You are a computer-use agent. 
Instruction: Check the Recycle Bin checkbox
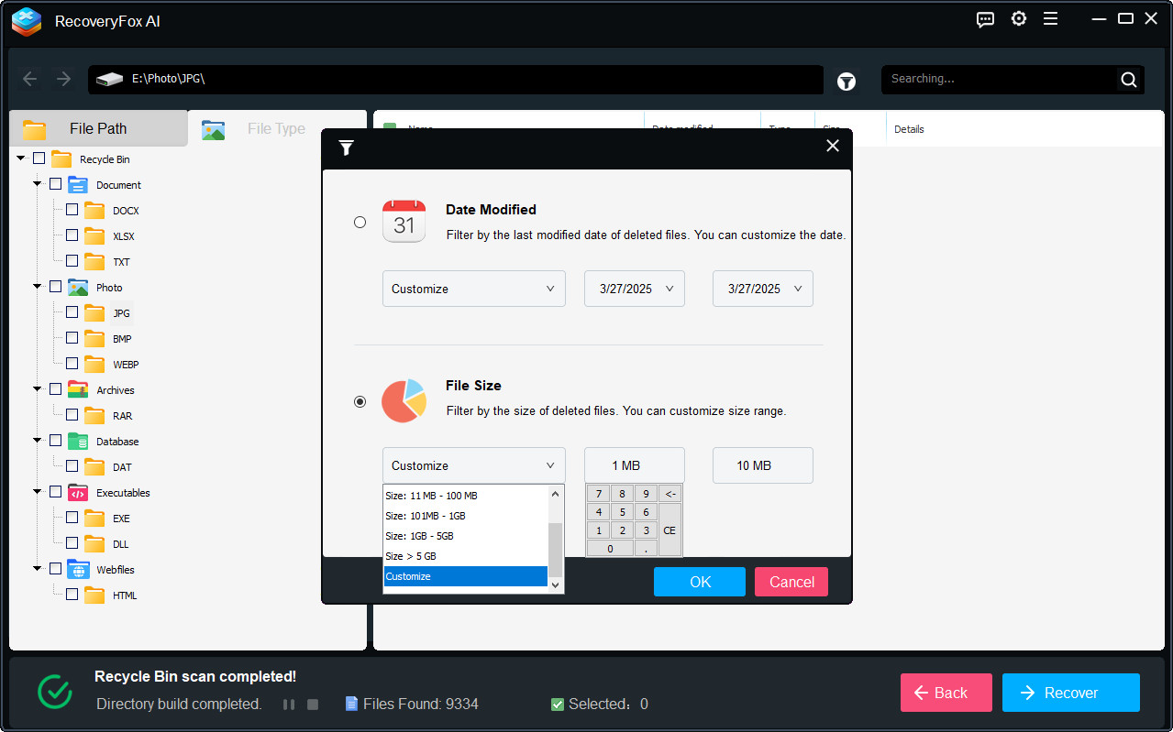[x=39, y=158]
